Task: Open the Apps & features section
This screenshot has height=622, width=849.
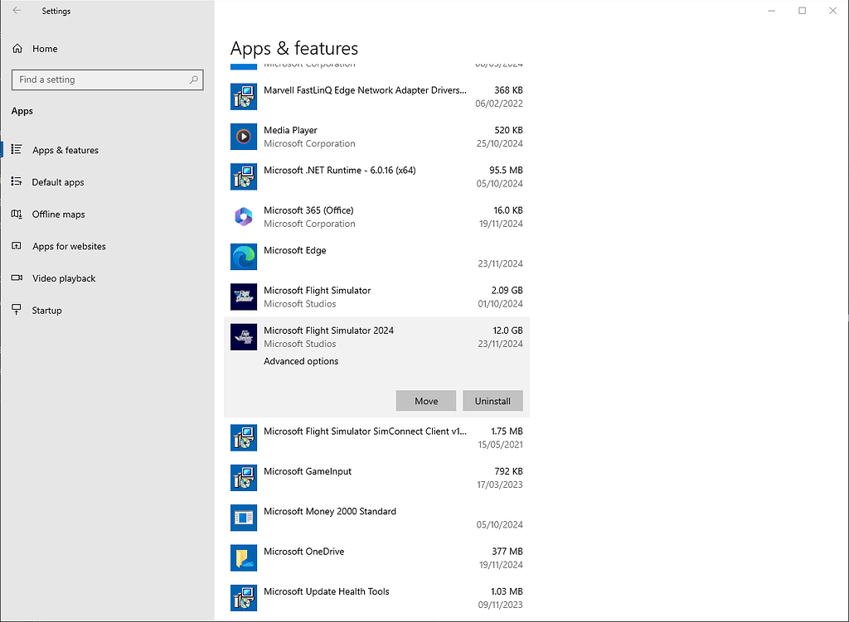Action: [x=65, y=150]
